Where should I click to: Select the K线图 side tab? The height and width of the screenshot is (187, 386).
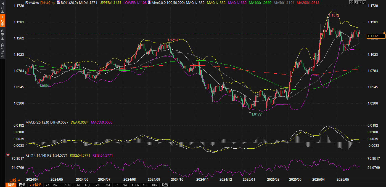click(x=2, y=21)
